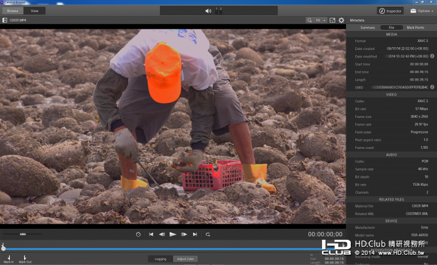
Task: Open viewer settings gear icon
Action: (341, 20)
